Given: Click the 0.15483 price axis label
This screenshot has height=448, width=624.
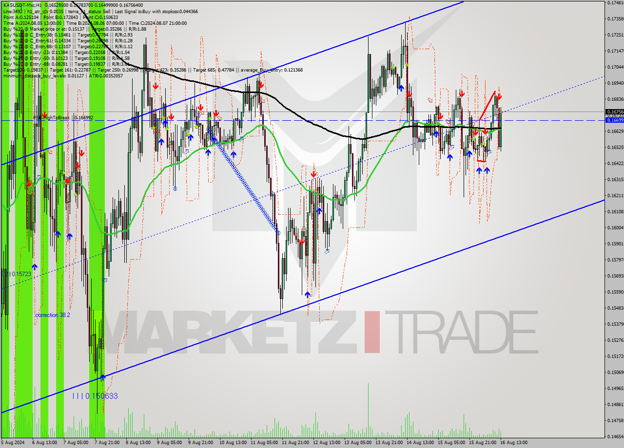Looking at the screenshot, I should click(615, 308).
